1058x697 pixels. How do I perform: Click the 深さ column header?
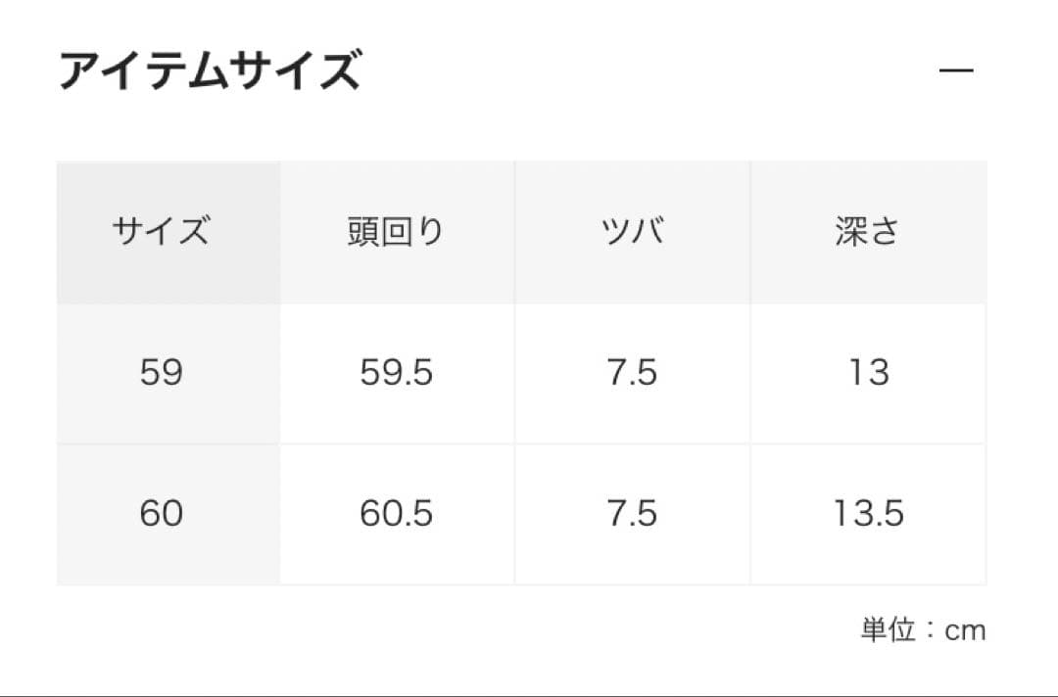point(867,233)
